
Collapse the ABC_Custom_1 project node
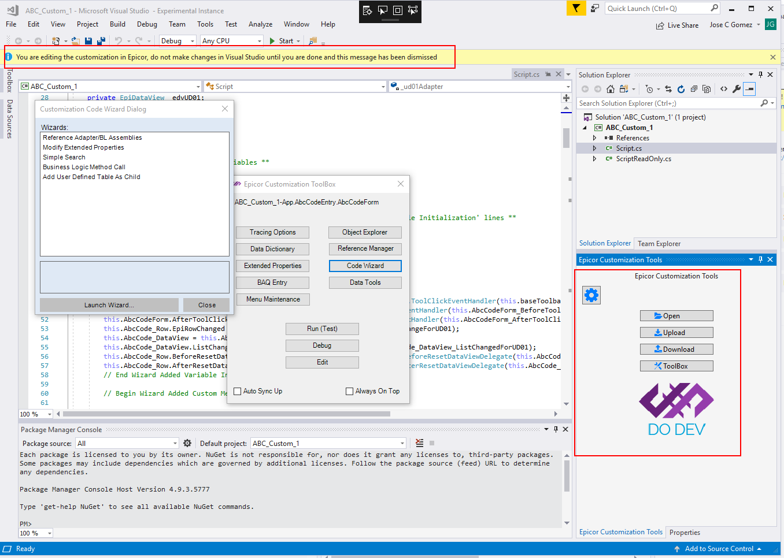click(x=585, y=128)
